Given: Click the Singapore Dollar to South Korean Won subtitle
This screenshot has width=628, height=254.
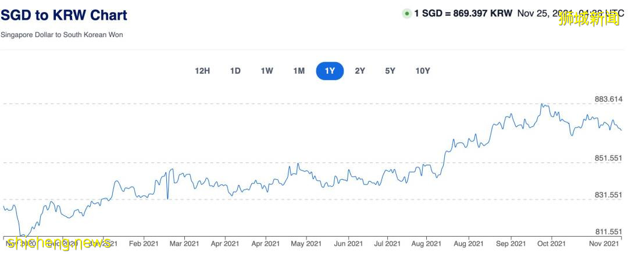Looking at the screenshot, I should tap(62, 35).
